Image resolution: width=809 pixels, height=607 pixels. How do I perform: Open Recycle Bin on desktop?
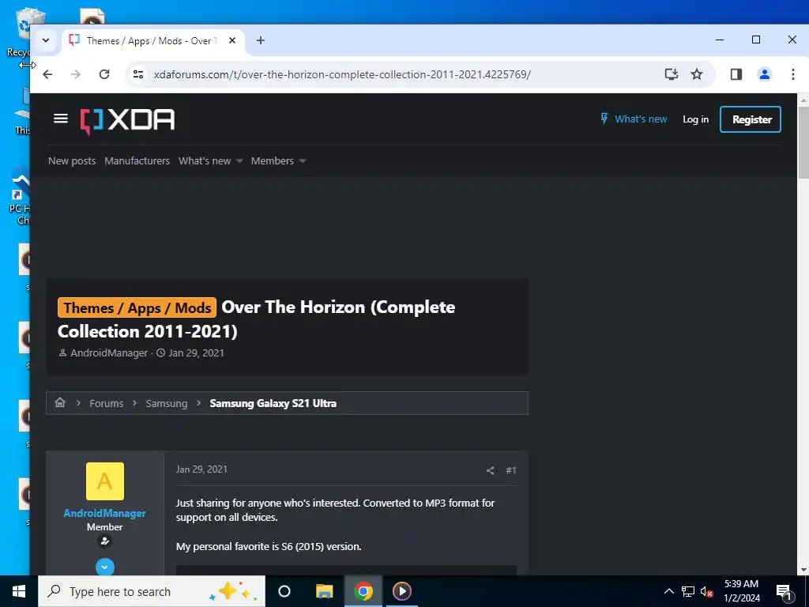(17, 33)
